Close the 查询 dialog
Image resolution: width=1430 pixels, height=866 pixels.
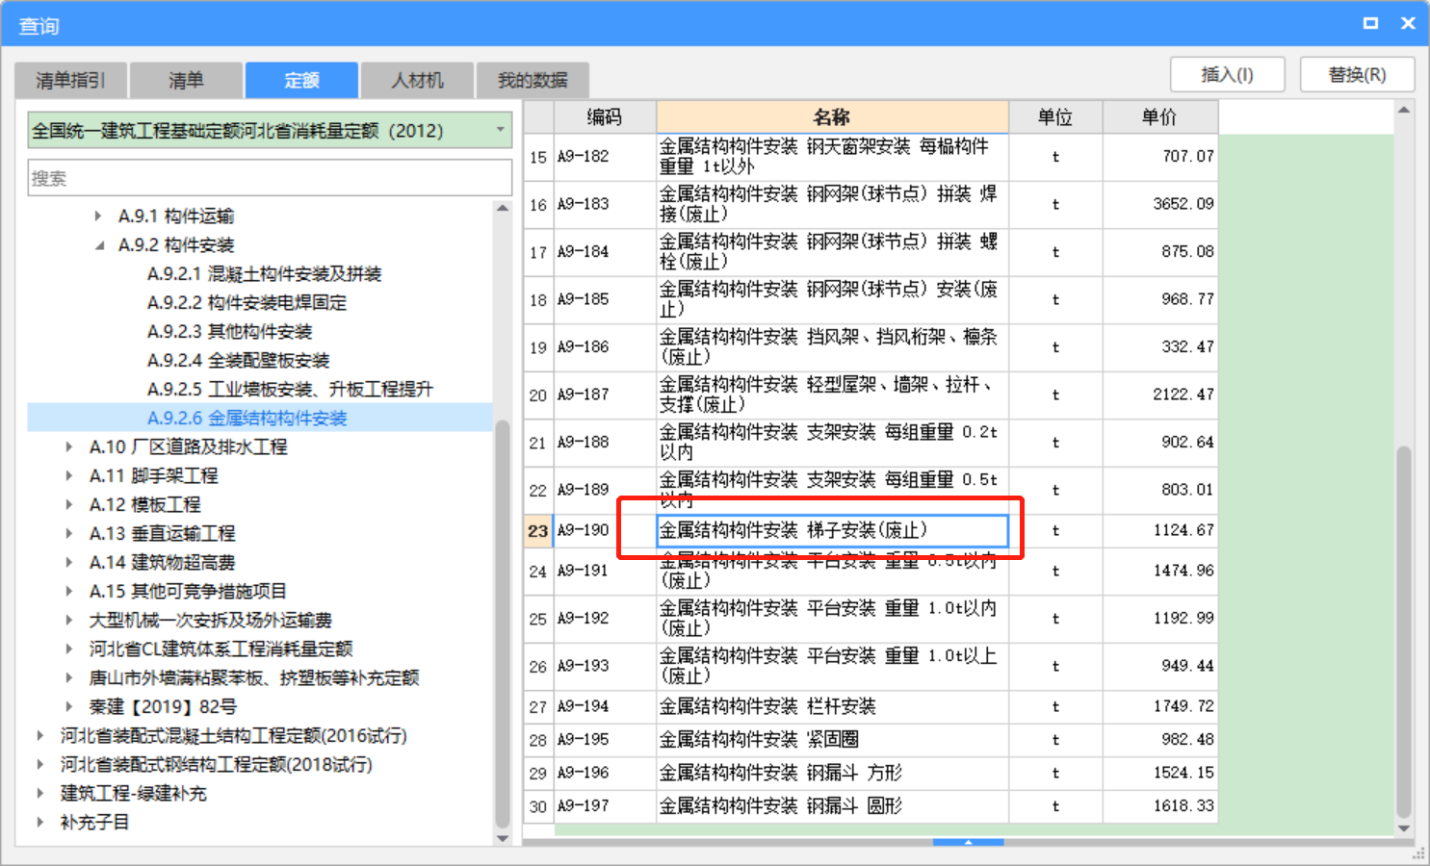1408,23
